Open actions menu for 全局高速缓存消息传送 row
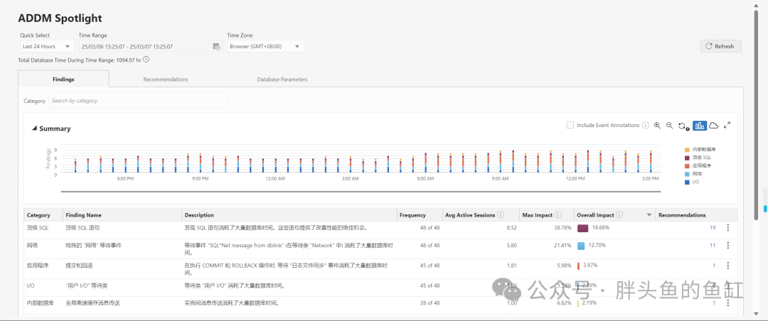Image resolution: width=768 pixels, height=321 pixels. coord(728,303)
